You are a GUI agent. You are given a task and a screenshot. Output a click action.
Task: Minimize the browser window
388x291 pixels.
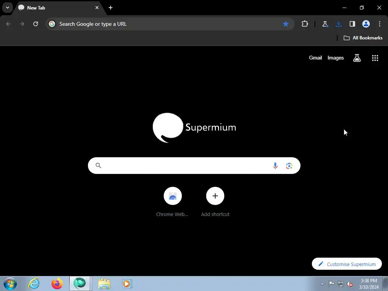[x=344, y=8]
